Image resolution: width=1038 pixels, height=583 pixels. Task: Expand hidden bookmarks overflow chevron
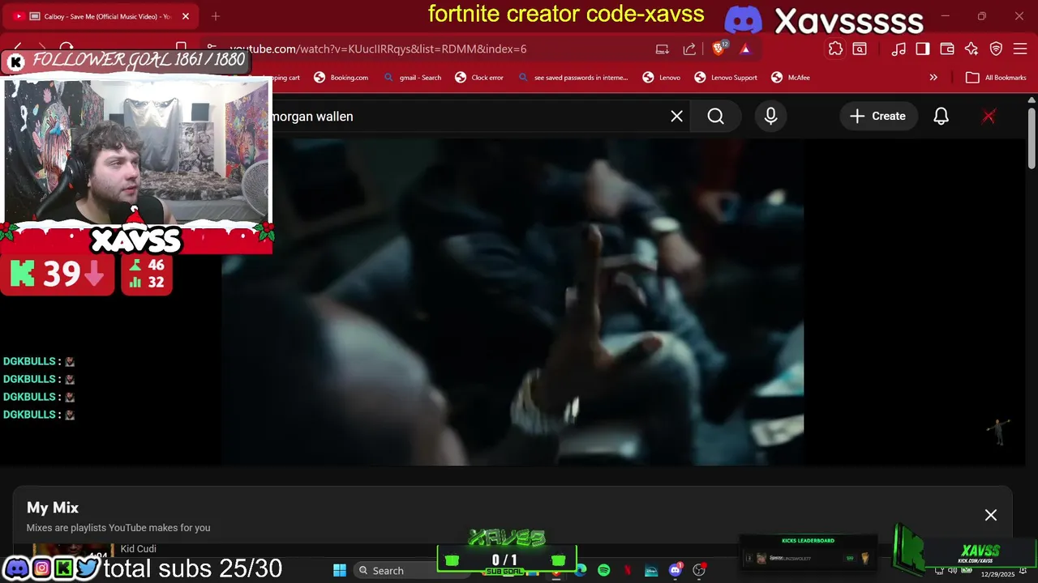(933, 78)
